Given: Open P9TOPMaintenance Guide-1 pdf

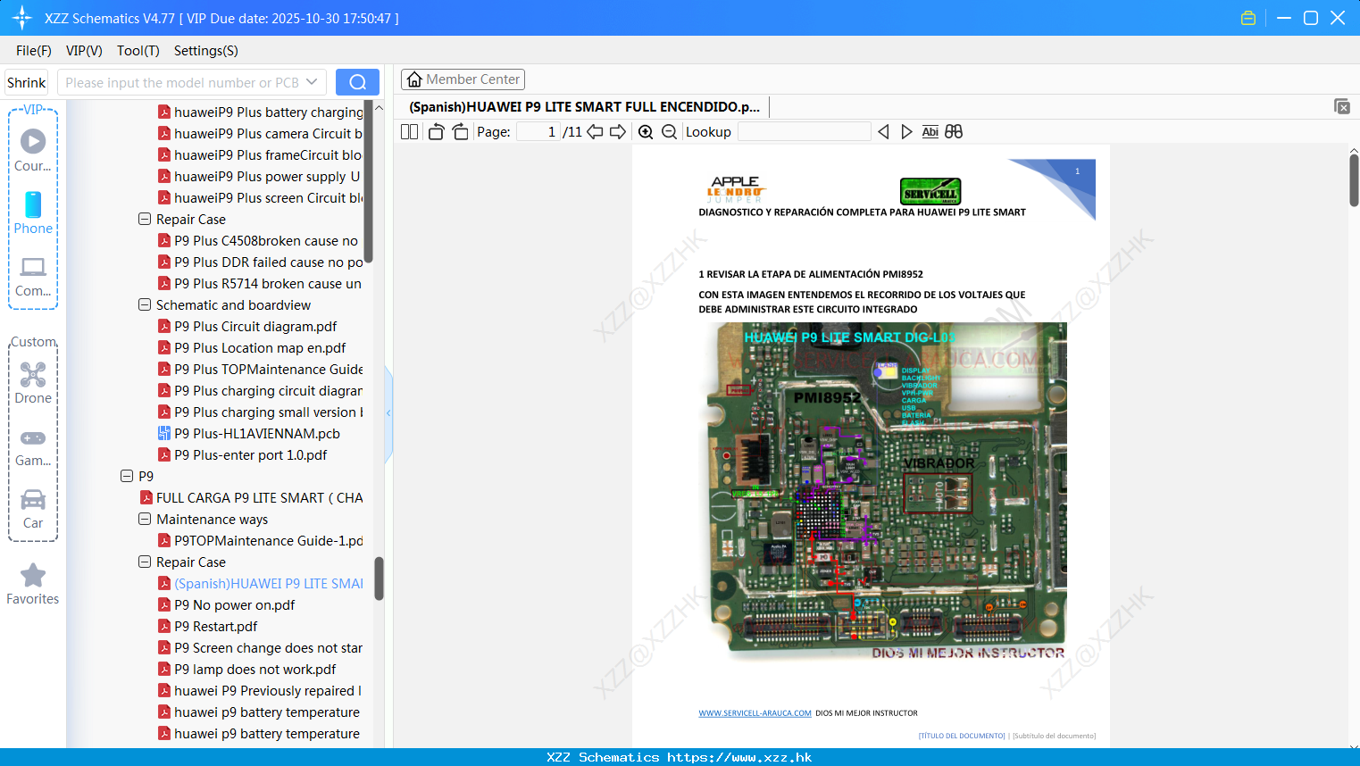Looking at the screenshot, I should click(x=268, y=540).
